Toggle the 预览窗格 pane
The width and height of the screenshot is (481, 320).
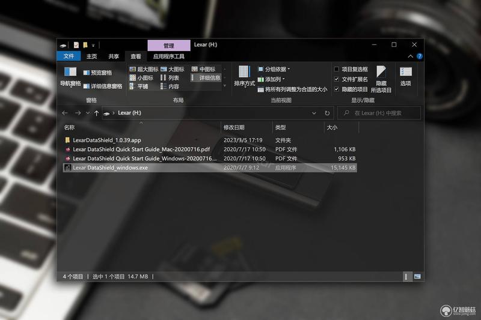[x=97, y=73]
